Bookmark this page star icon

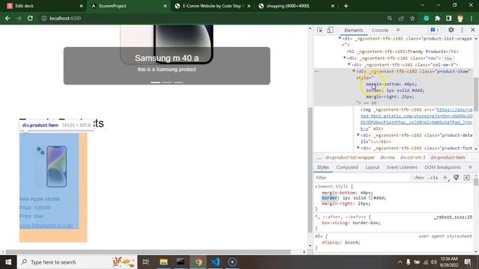pos(412,18)
